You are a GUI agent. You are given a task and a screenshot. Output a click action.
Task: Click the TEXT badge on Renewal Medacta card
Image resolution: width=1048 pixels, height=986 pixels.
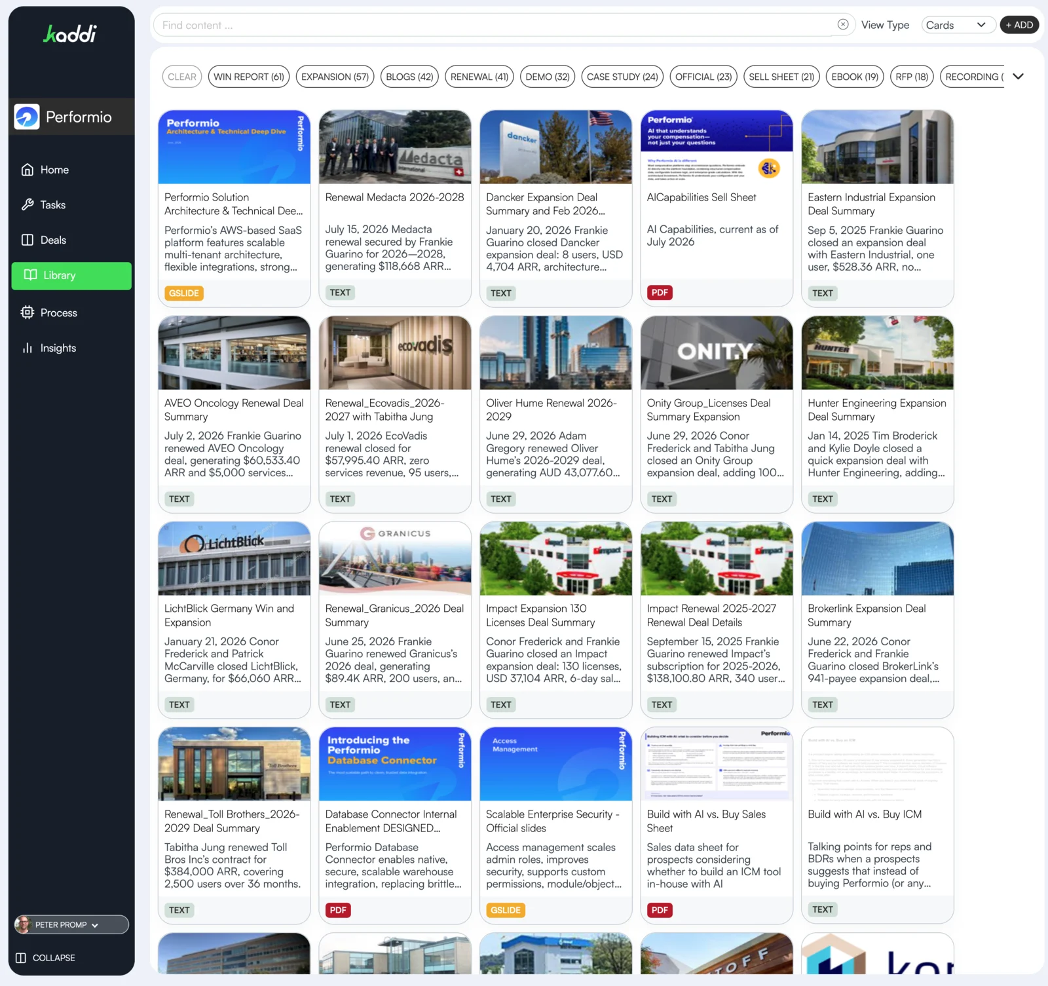tap(340, 293)
